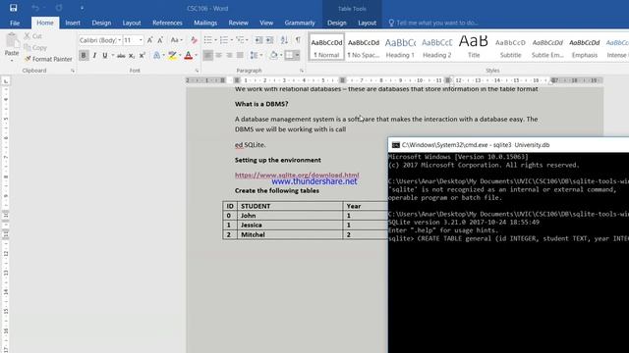Open the font size dropdown

(x=141, y=40)
